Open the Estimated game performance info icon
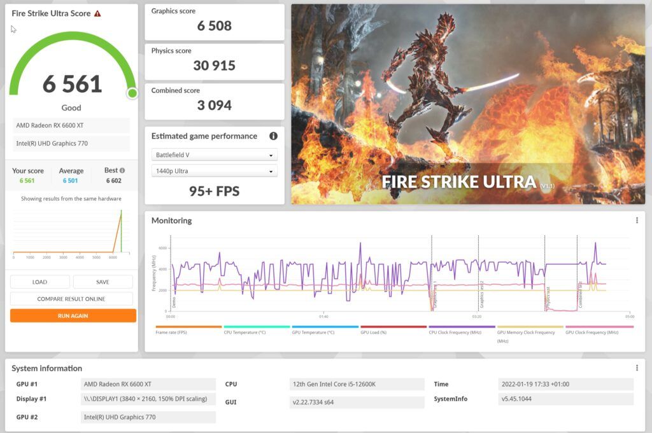Image resolution: width=652 pixels, height=433 pixels. [x=273, y=136]
